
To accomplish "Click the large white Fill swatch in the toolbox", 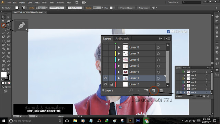I will point(4,75).
